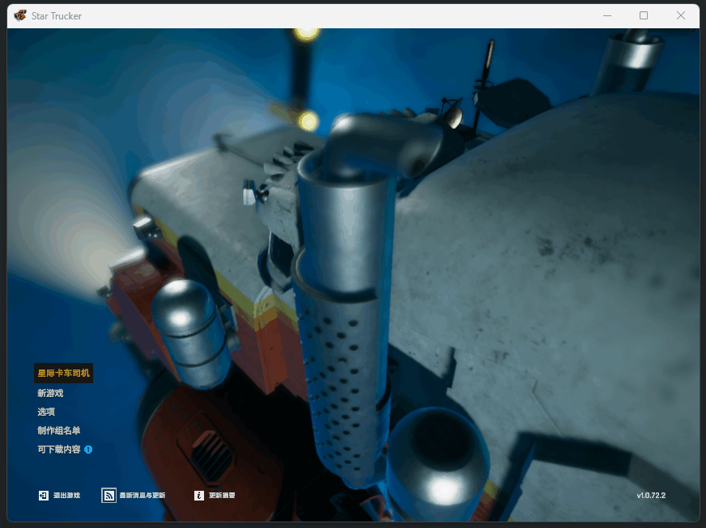Start a new game via 新游戏

pyautogui.click(x=50, y=393)
